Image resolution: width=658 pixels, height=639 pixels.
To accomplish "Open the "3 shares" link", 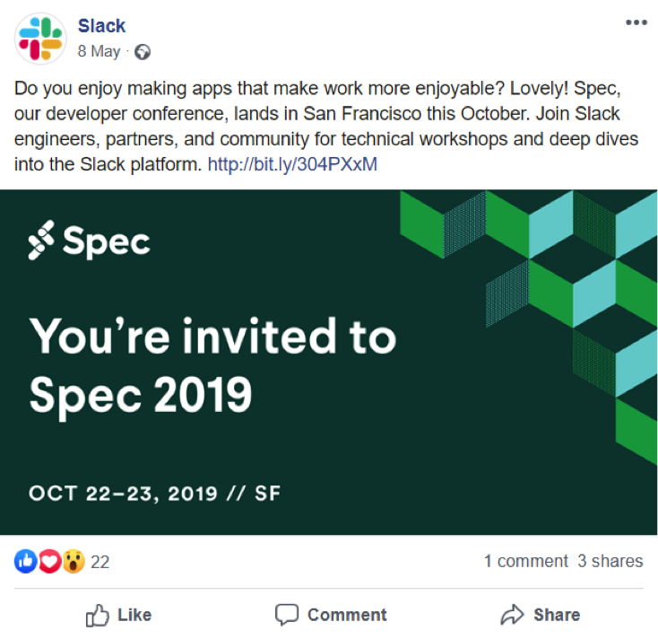I will point(610,561).
